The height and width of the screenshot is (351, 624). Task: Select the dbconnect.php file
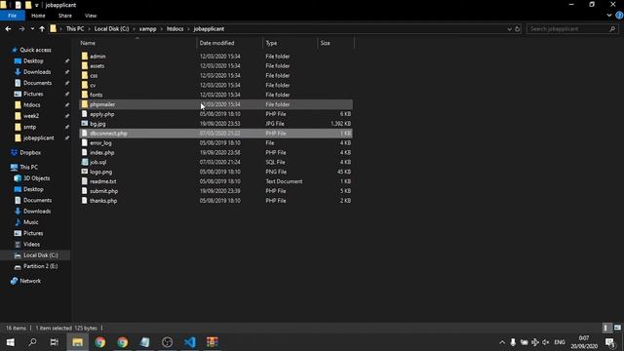215,134
